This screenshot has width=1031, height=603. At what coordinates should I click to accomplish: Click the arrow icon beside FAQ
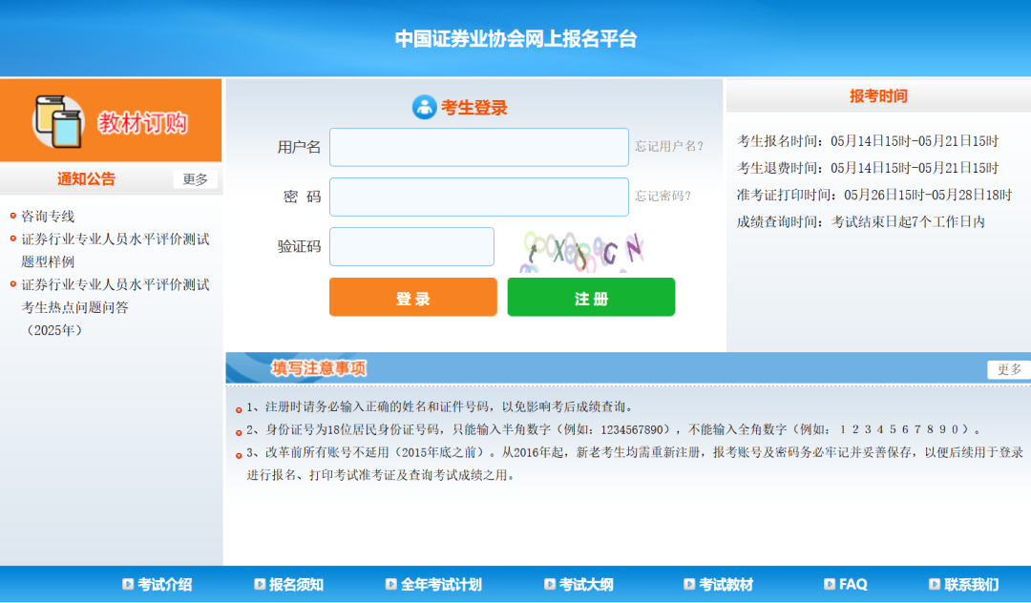pyautogui.click(x=830, y=584)
